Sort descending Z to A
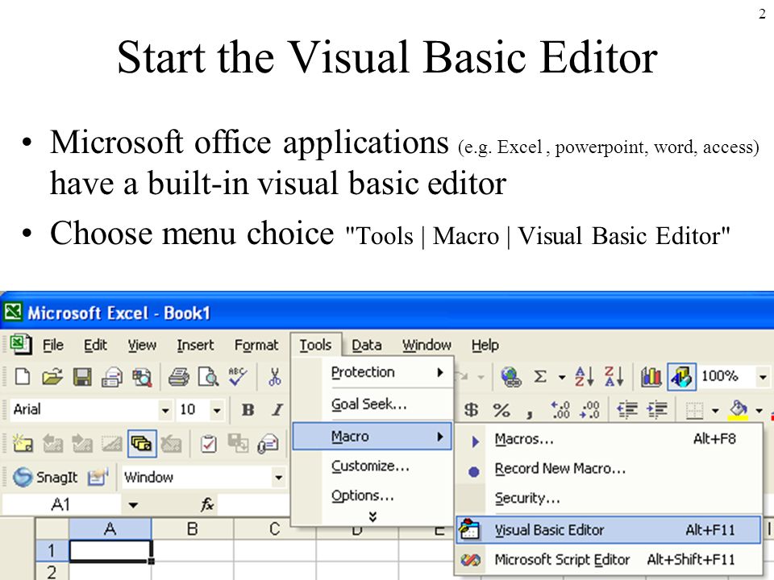Image resolution: width=774 pixels, height=580 pixels. tap(614, 377)
